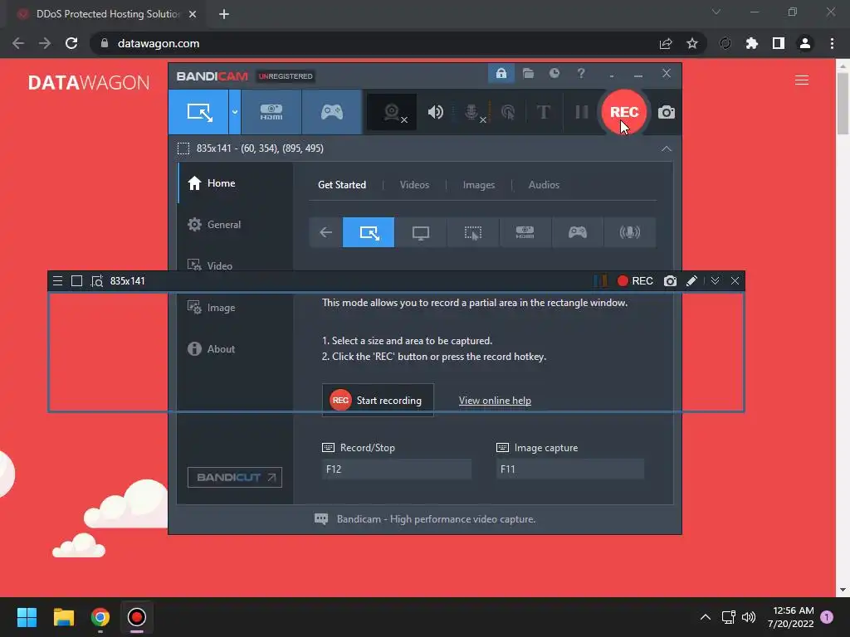Image resolution: width=850 pixels, height=637 pixels.
Task: Reload the Chrome page
Action: click(71, 43)
